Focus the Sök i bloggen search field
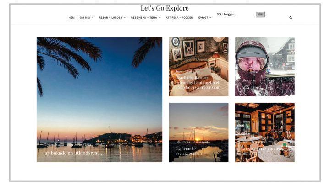The width and height of the screenshot is (330, 185). point(235,14)
